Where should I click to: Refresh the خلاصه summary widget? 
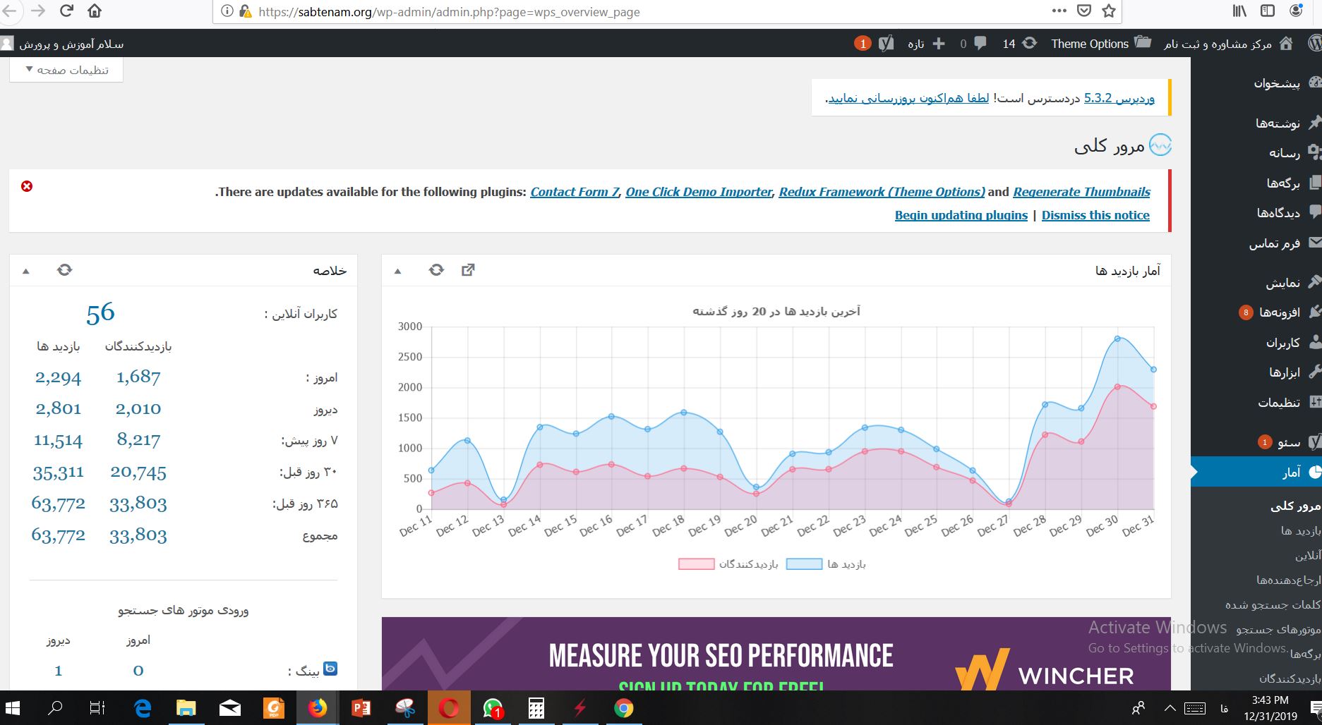pyautogui.click(x=64, y=270)
